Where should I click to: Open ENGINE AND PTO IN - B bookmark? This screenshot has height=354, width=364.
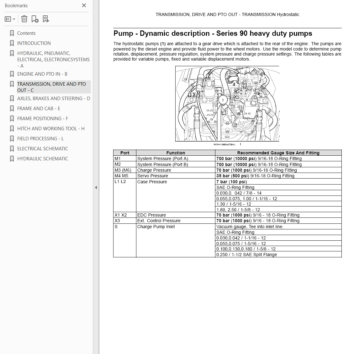click(x=42, y=74)
